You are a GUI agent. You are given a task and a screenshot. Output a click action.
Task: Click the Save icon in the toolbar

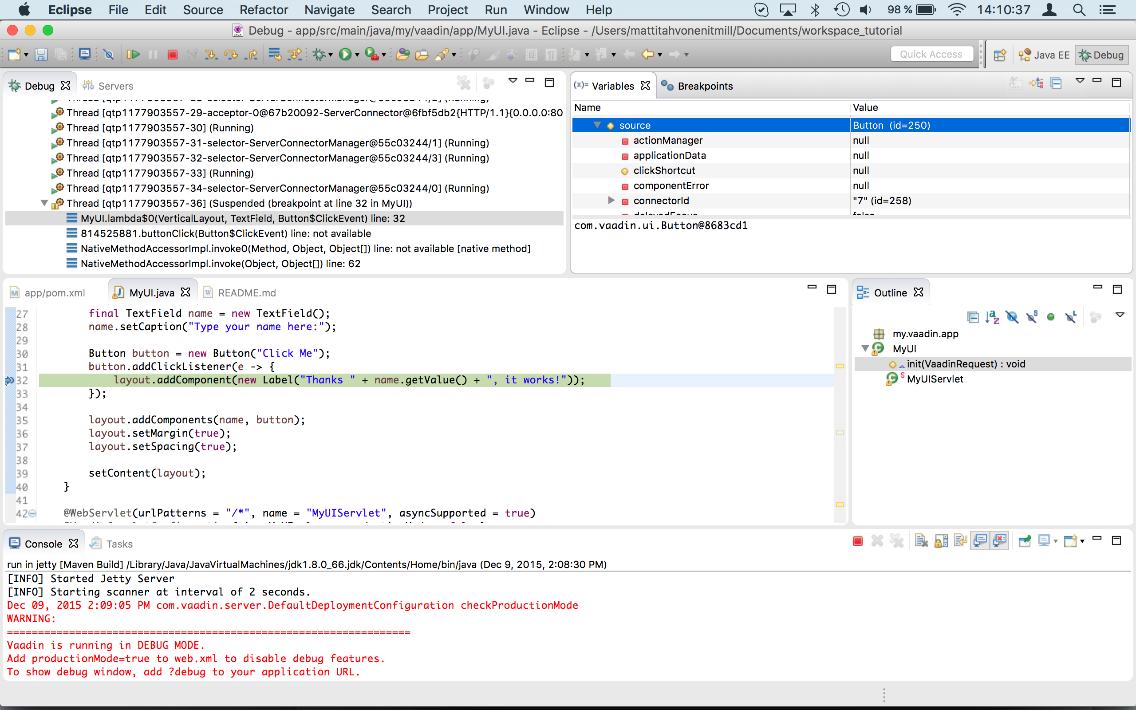[x=41, y=55]
